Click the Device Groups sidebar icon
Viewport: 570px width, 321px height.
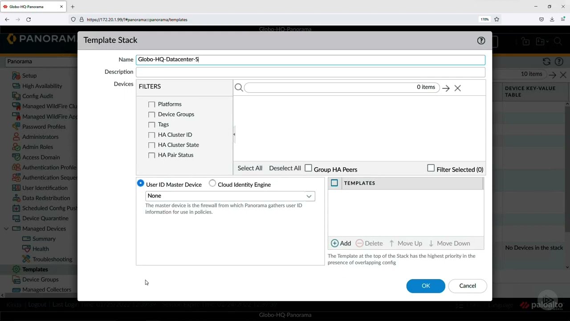point(16,280)
